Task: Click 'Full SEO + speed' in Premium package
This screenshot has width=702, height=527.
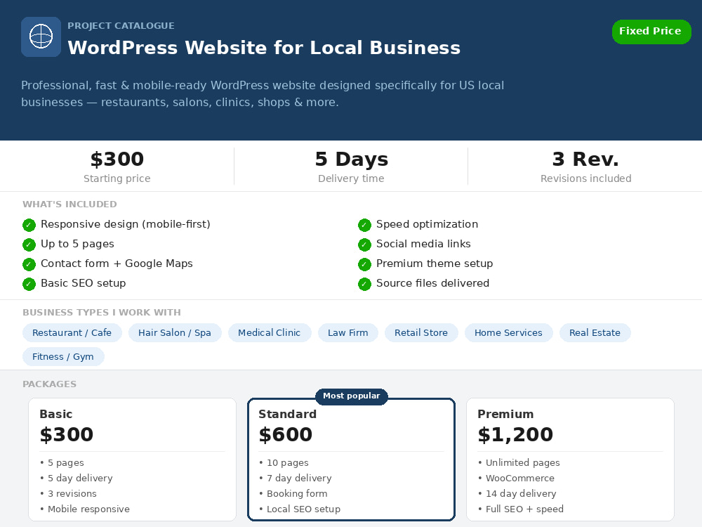Action: pyautogui.click(x=524, y=509)
